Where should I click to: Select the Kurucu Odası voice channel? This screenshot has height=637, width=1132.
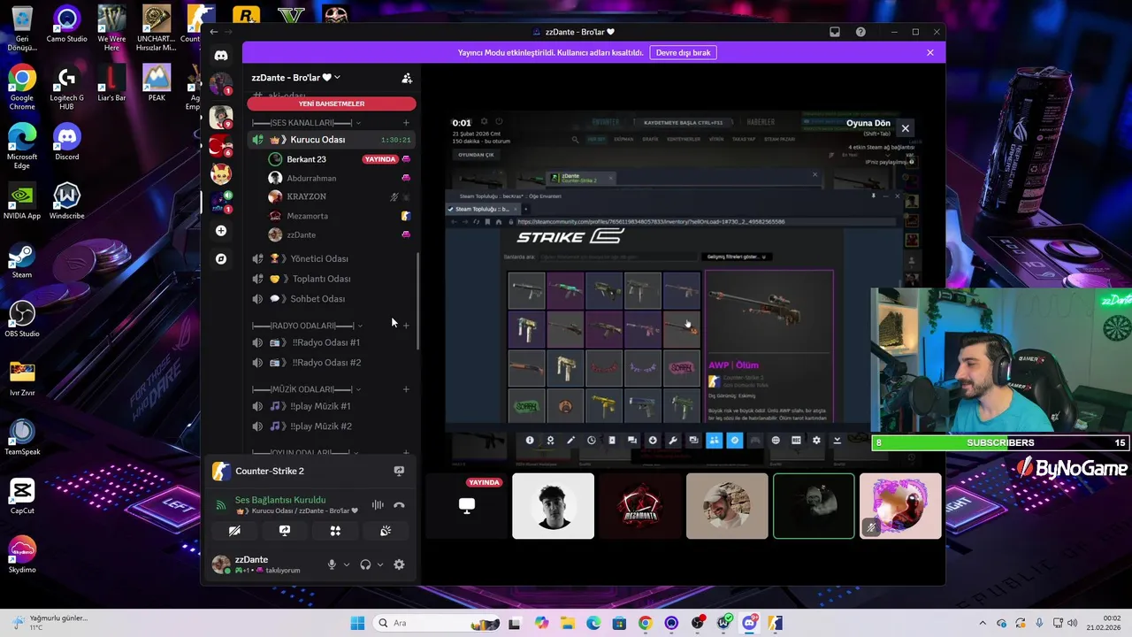click(x=332, y=140)
